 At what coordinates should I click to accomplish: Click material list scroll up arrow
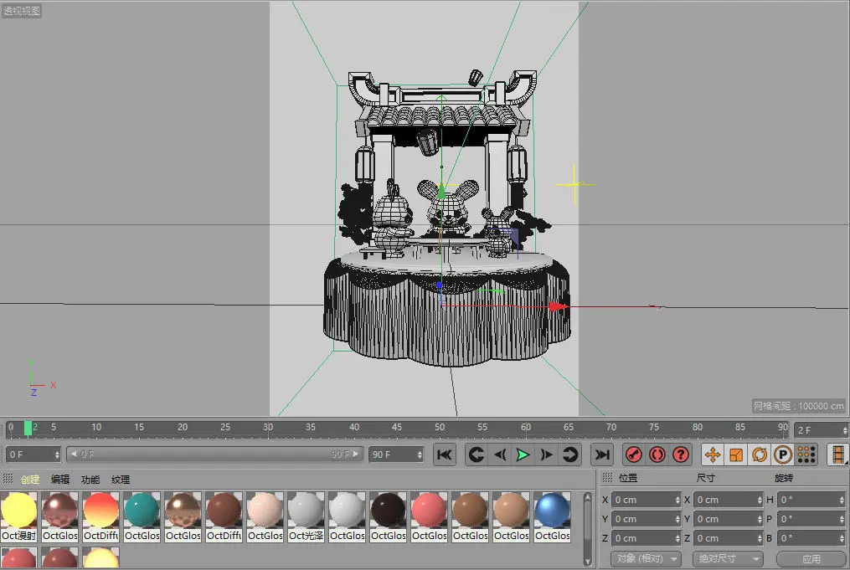(587, 497)
